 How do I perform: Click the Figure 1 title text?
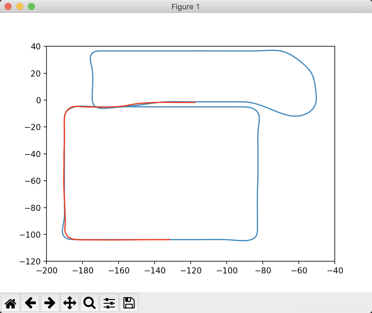[186, 7]
